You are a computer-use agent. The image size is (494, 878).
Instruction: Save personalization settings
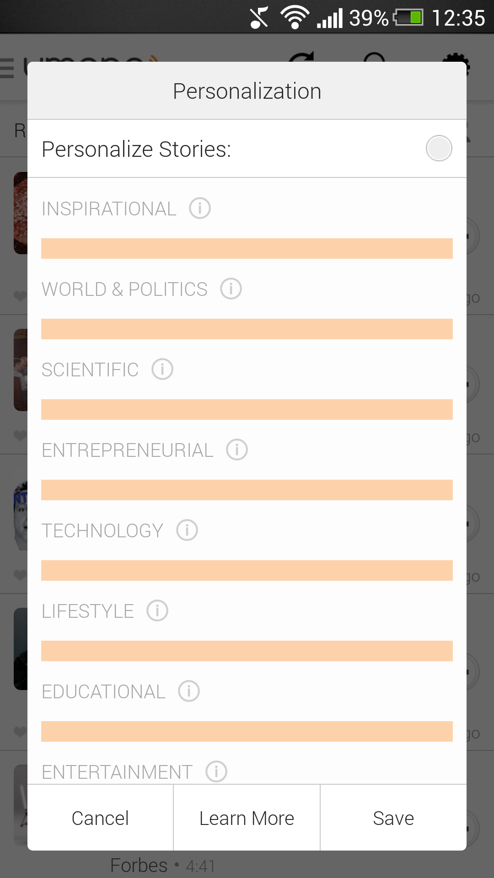coord(393,818)
